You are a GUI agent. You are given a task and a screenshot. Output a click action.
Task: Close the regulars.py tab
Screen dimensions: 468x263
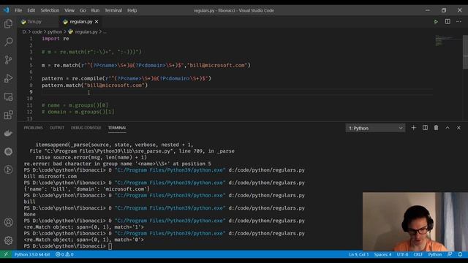(x=97, y=21)
